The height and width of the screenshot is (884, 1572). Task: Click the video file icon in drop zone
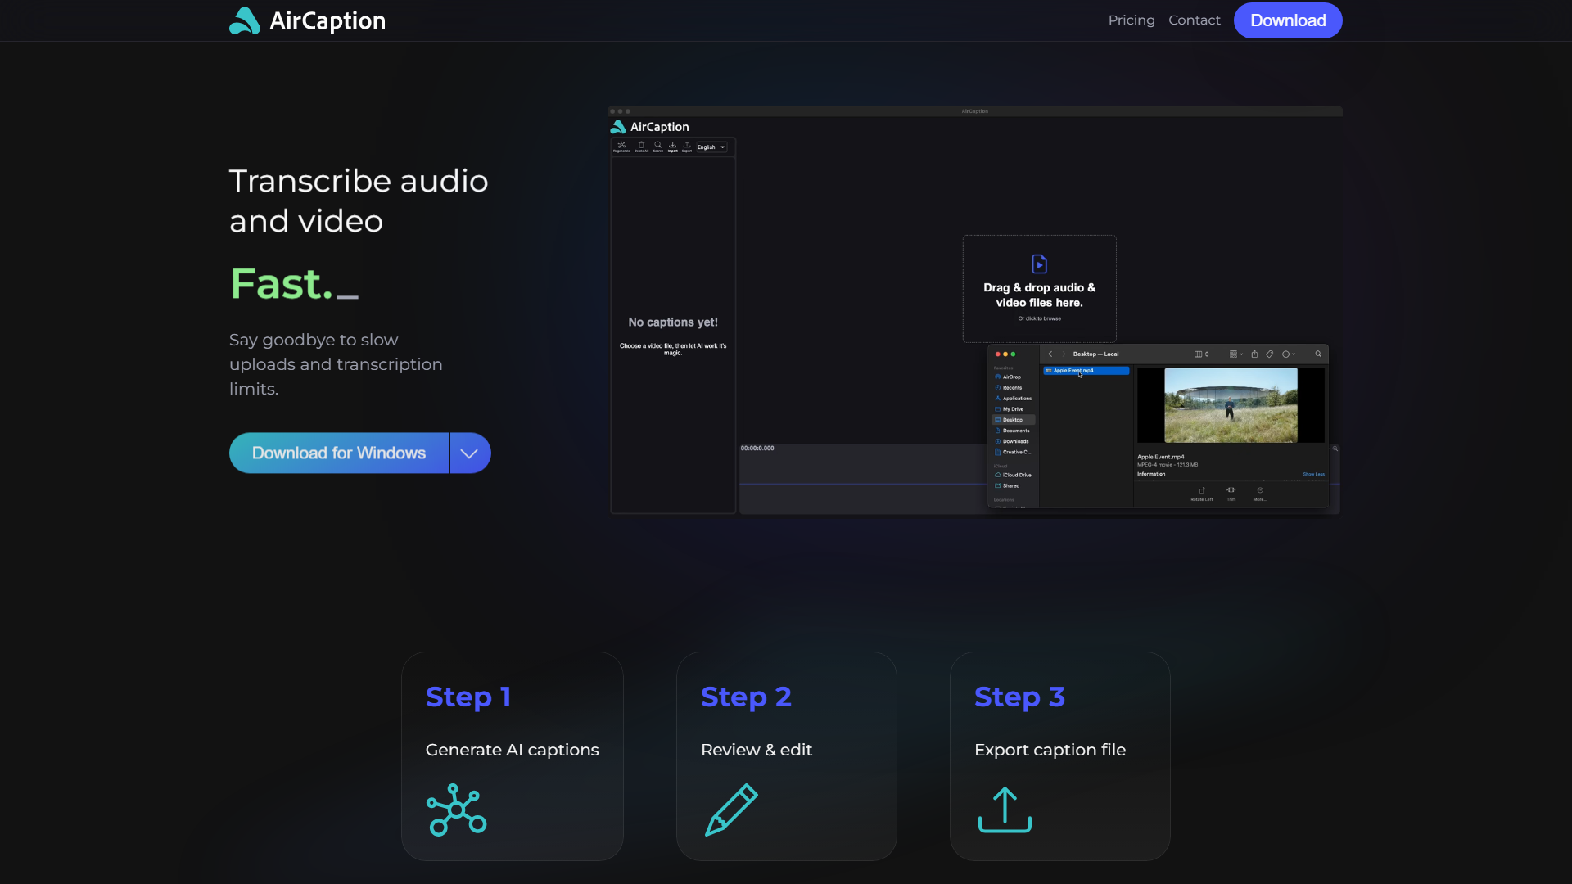[1039, 264]
